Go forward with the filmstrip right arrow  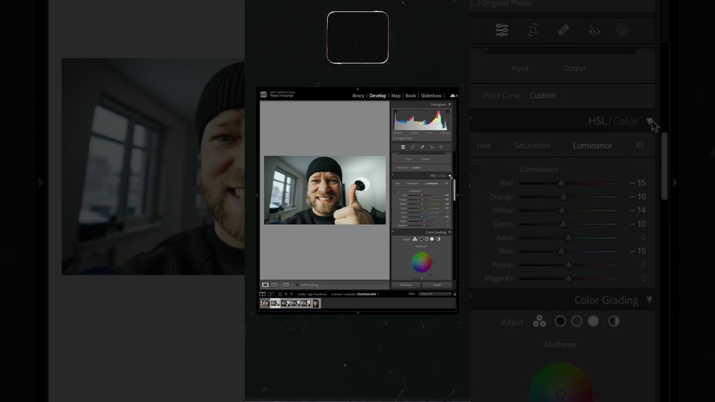click(x=291, y=294)
